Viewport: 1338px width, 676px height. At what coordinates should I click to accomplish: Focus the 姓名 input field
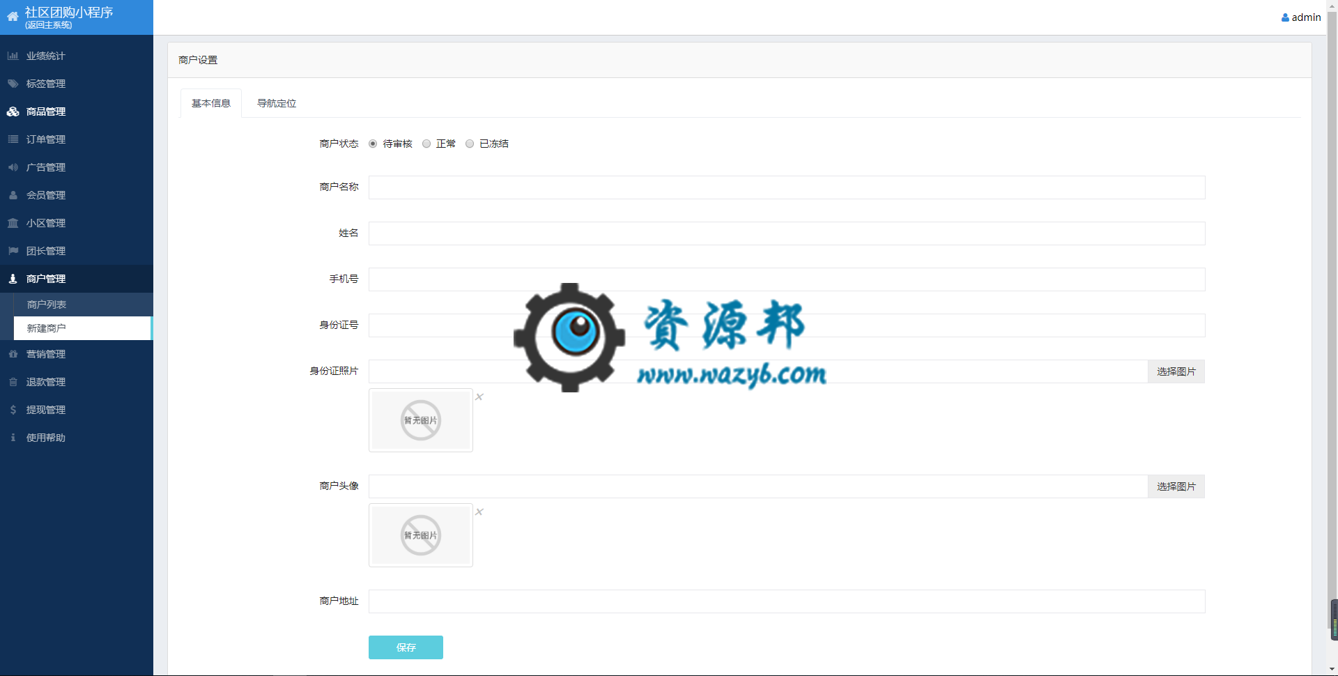click(787, 233)
